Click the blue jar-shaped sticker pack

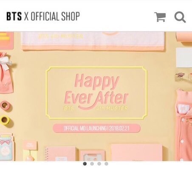coord(6,147)
